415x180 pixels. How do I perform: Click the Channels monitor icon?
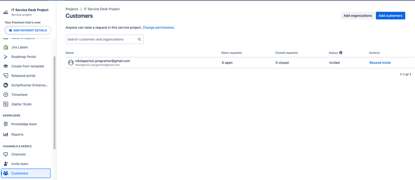(x=5, y=154)
